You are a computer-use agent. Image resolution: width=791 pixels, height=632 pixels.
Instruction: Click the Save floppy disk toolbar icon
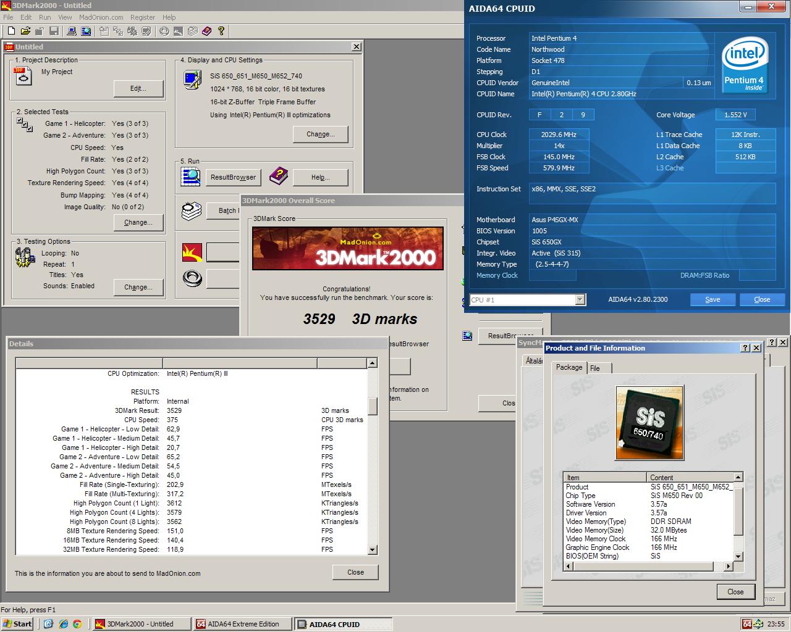[x=54, y=31]
